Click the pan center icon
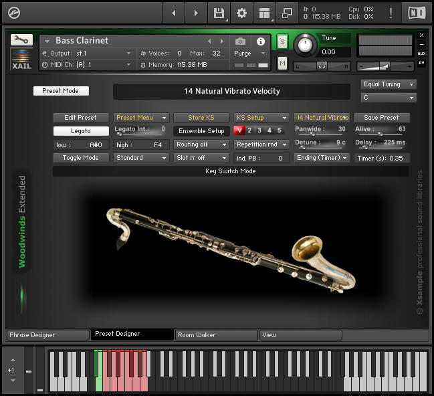The height and width of the screenshot is (396, 434). [322, 66]
